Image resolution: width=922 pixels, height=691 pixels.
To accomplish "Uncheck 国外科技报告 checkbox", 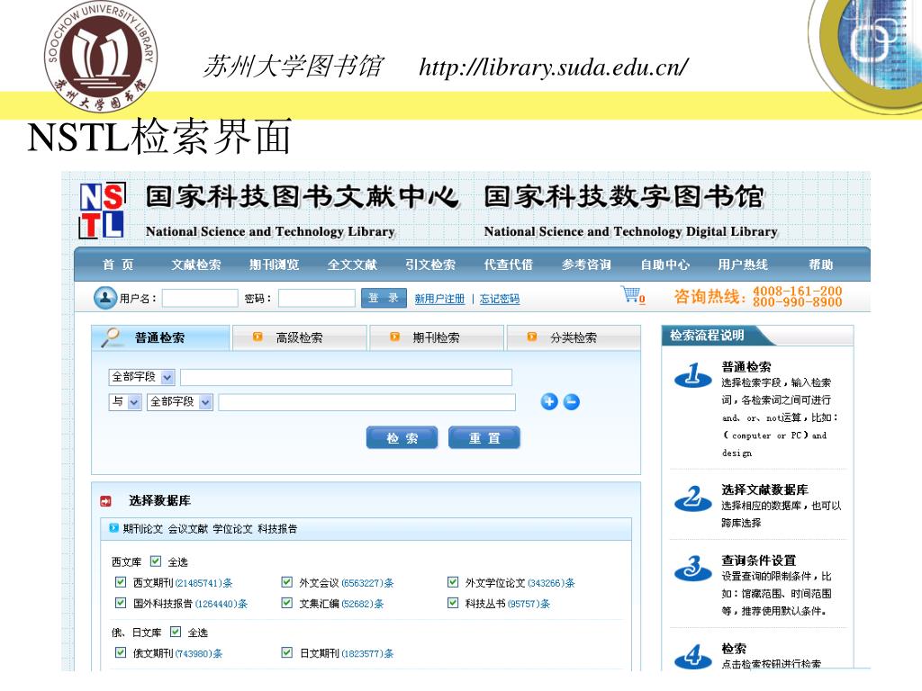I will point(121,603).
